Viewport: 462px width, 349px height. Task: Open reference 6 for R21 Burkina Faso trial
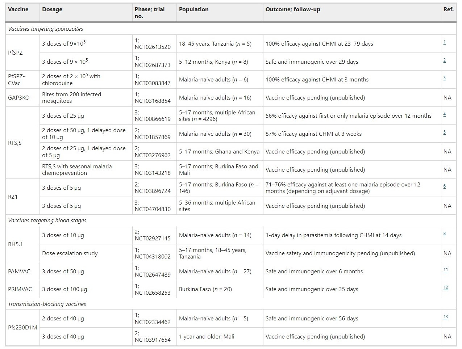click(445, 186)
